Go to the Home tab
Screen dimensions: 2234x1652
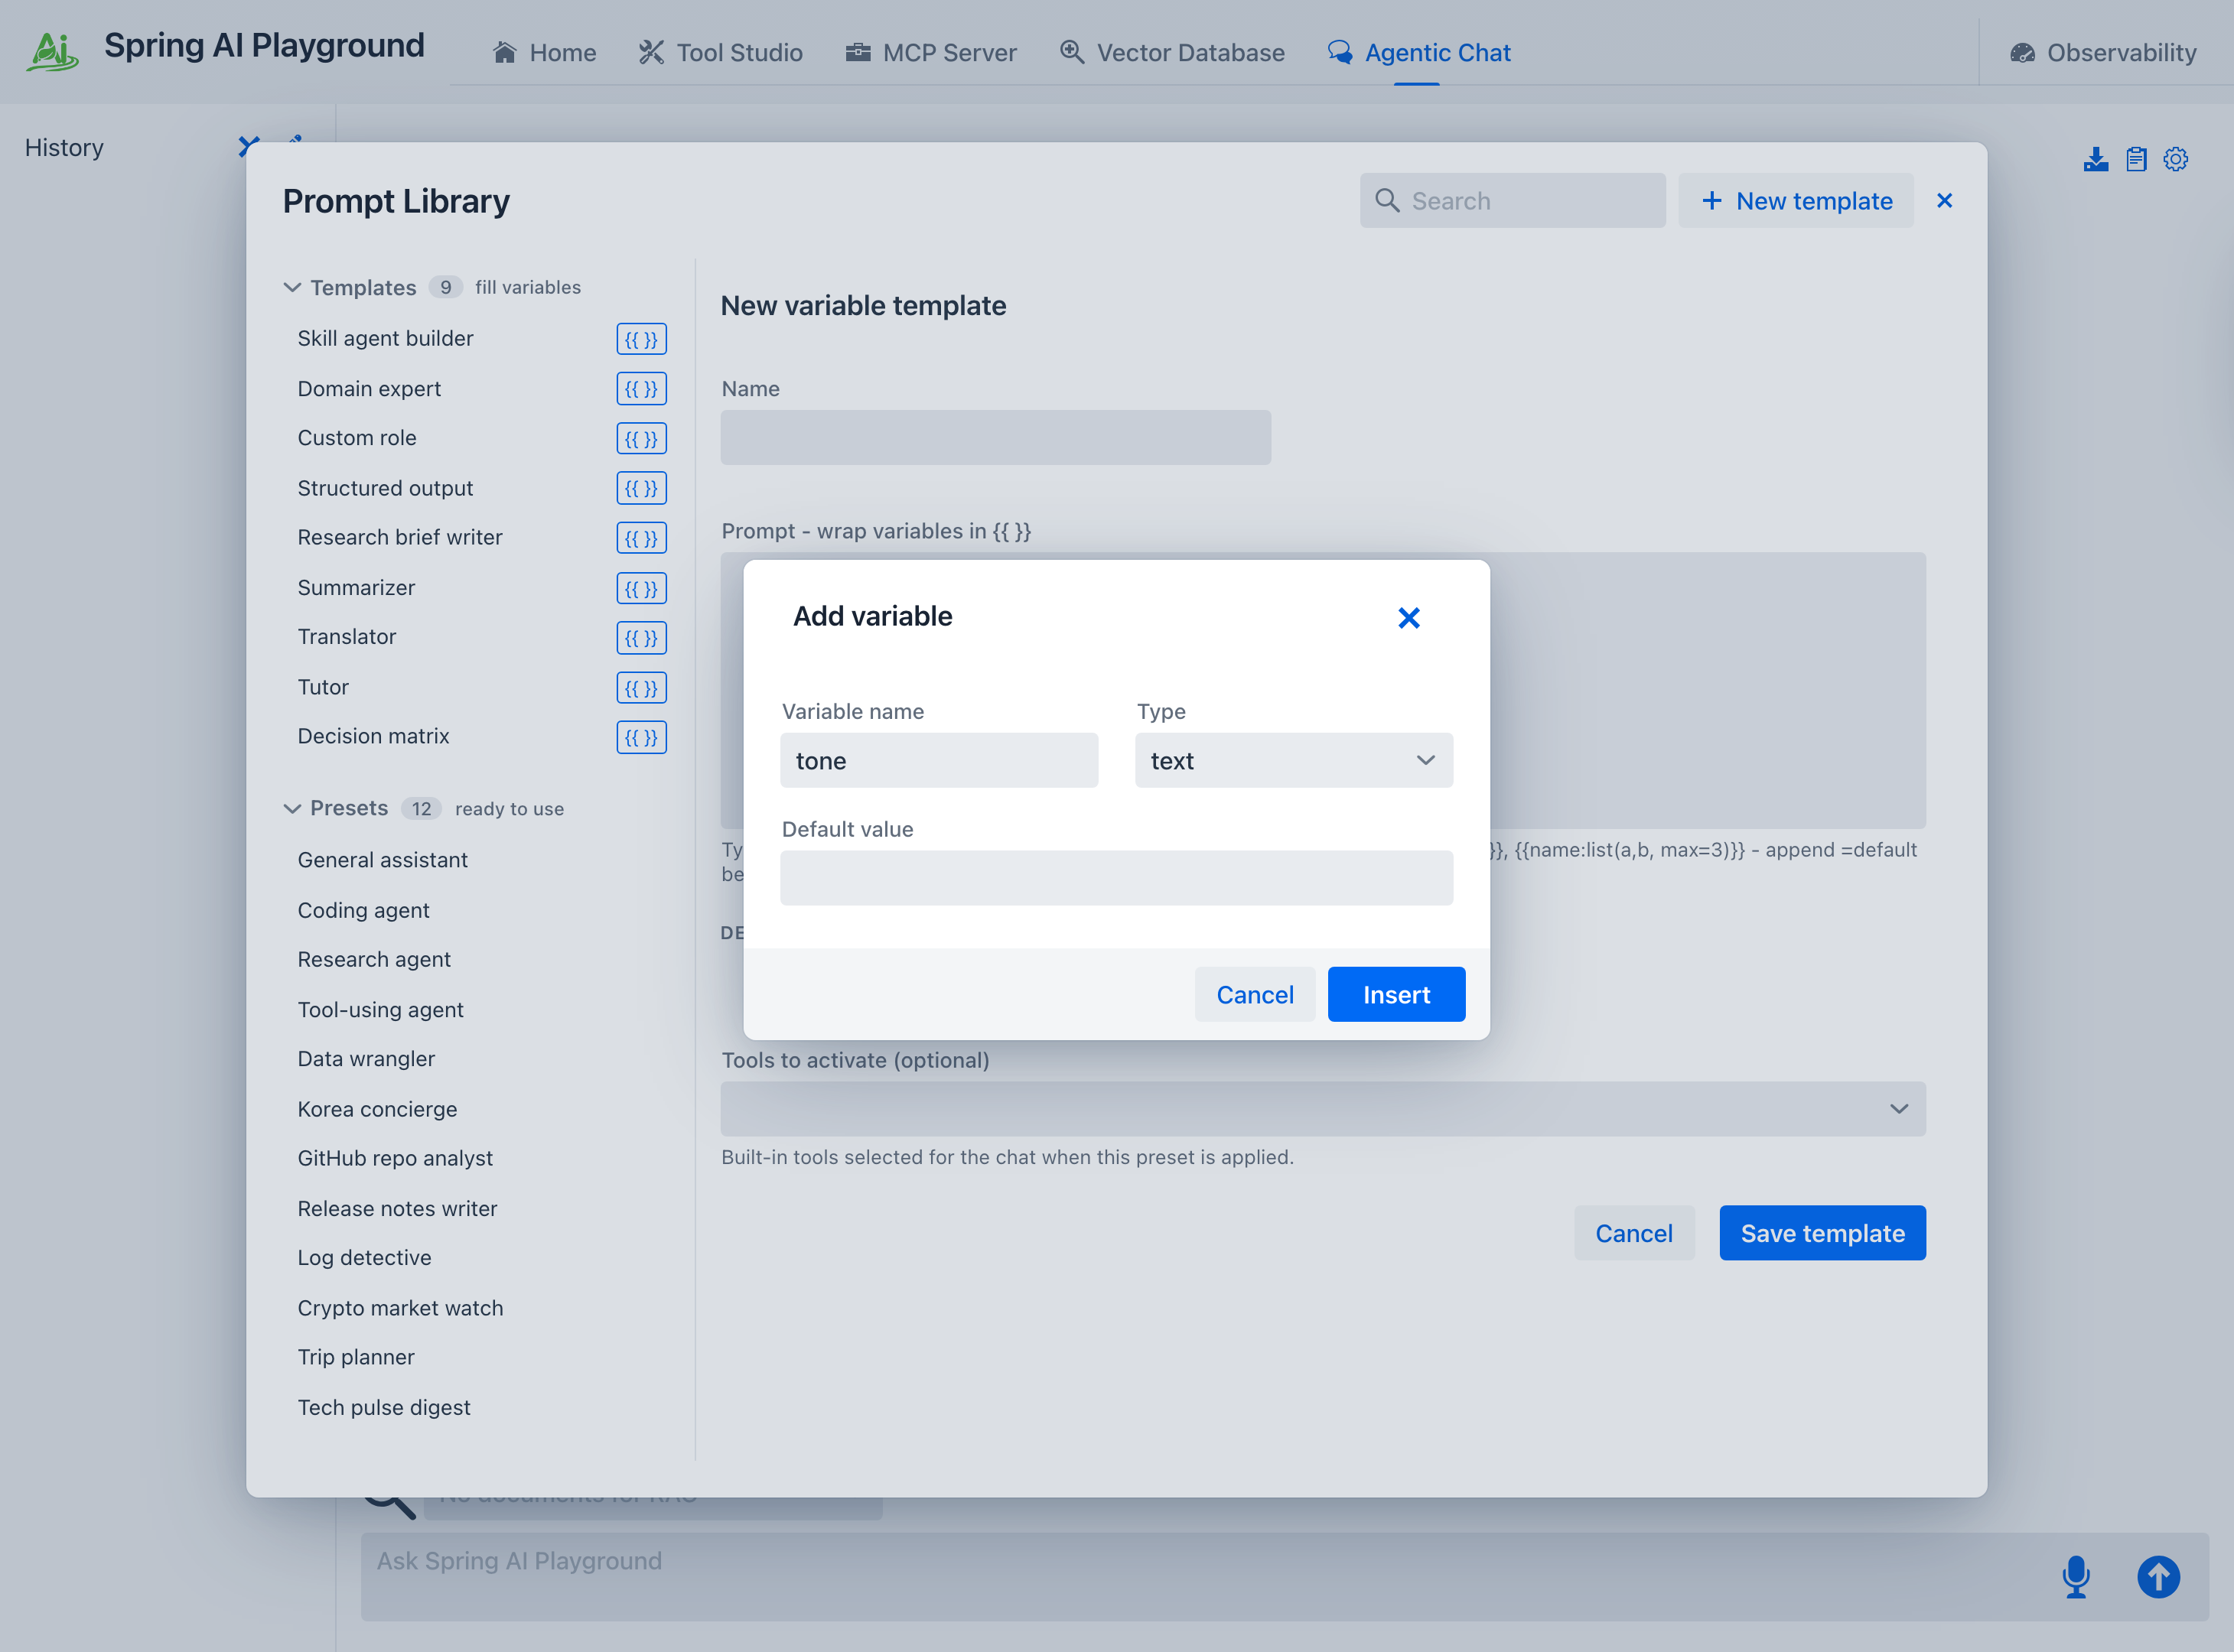coord(544,52)
